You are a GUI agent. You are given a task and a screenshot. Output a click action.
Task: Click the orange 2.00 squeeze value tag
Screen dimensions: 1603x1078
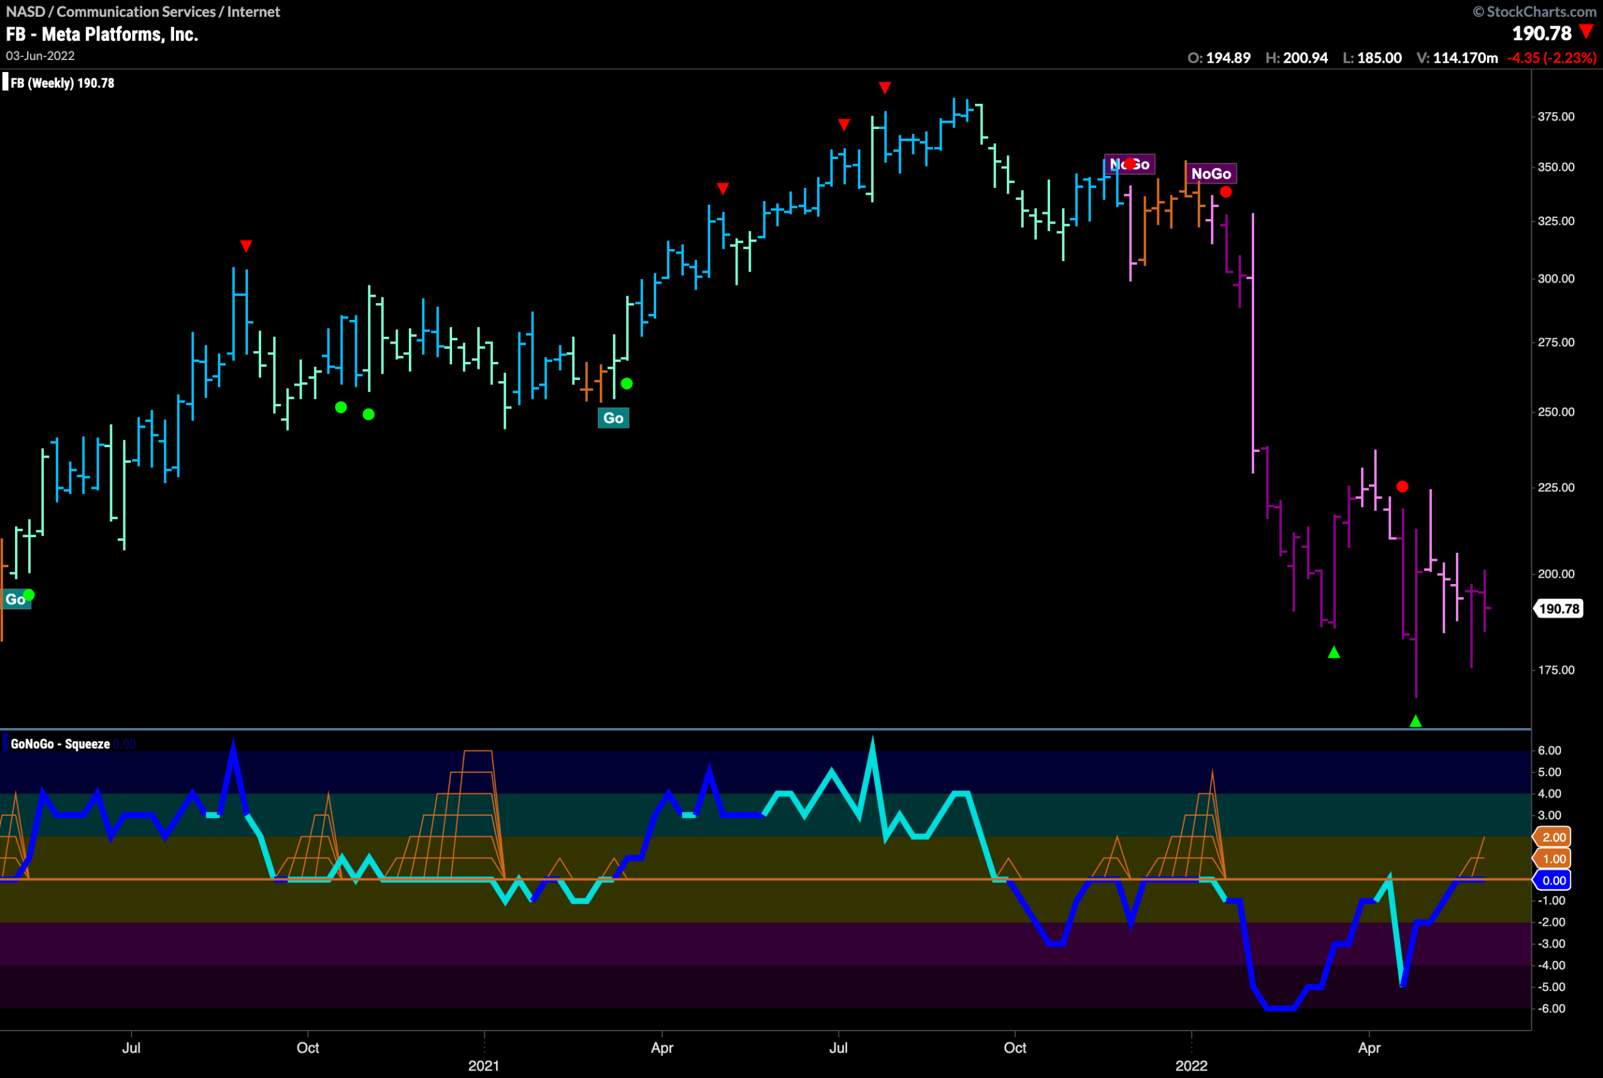coord(1554,838)
